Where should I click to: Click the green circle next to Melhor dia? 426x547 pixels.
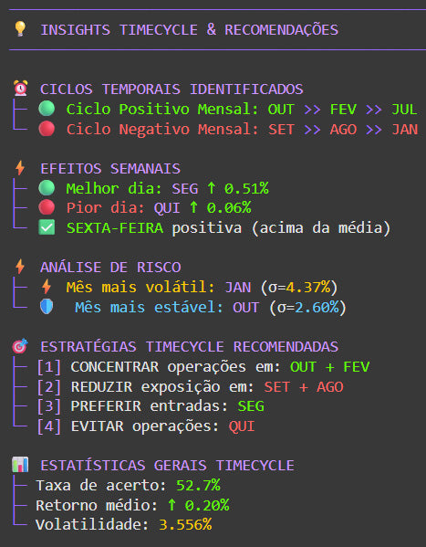coord(47,188)
